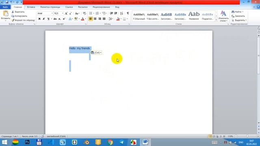Open the Paste Options (Ctrl) dropdown
Image resolution: width=260 pixels, height=146 pixels.
click(97, 53)
